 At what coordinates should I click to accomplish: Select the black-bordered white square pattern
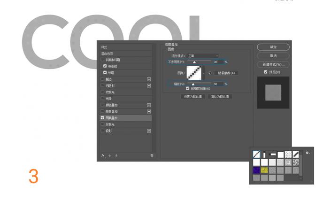point(280,154)
